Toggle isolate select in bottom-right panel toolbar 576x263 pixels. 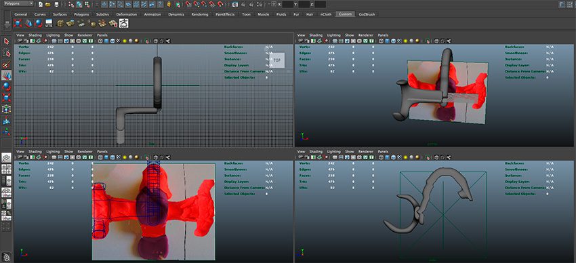click(428, 157)
